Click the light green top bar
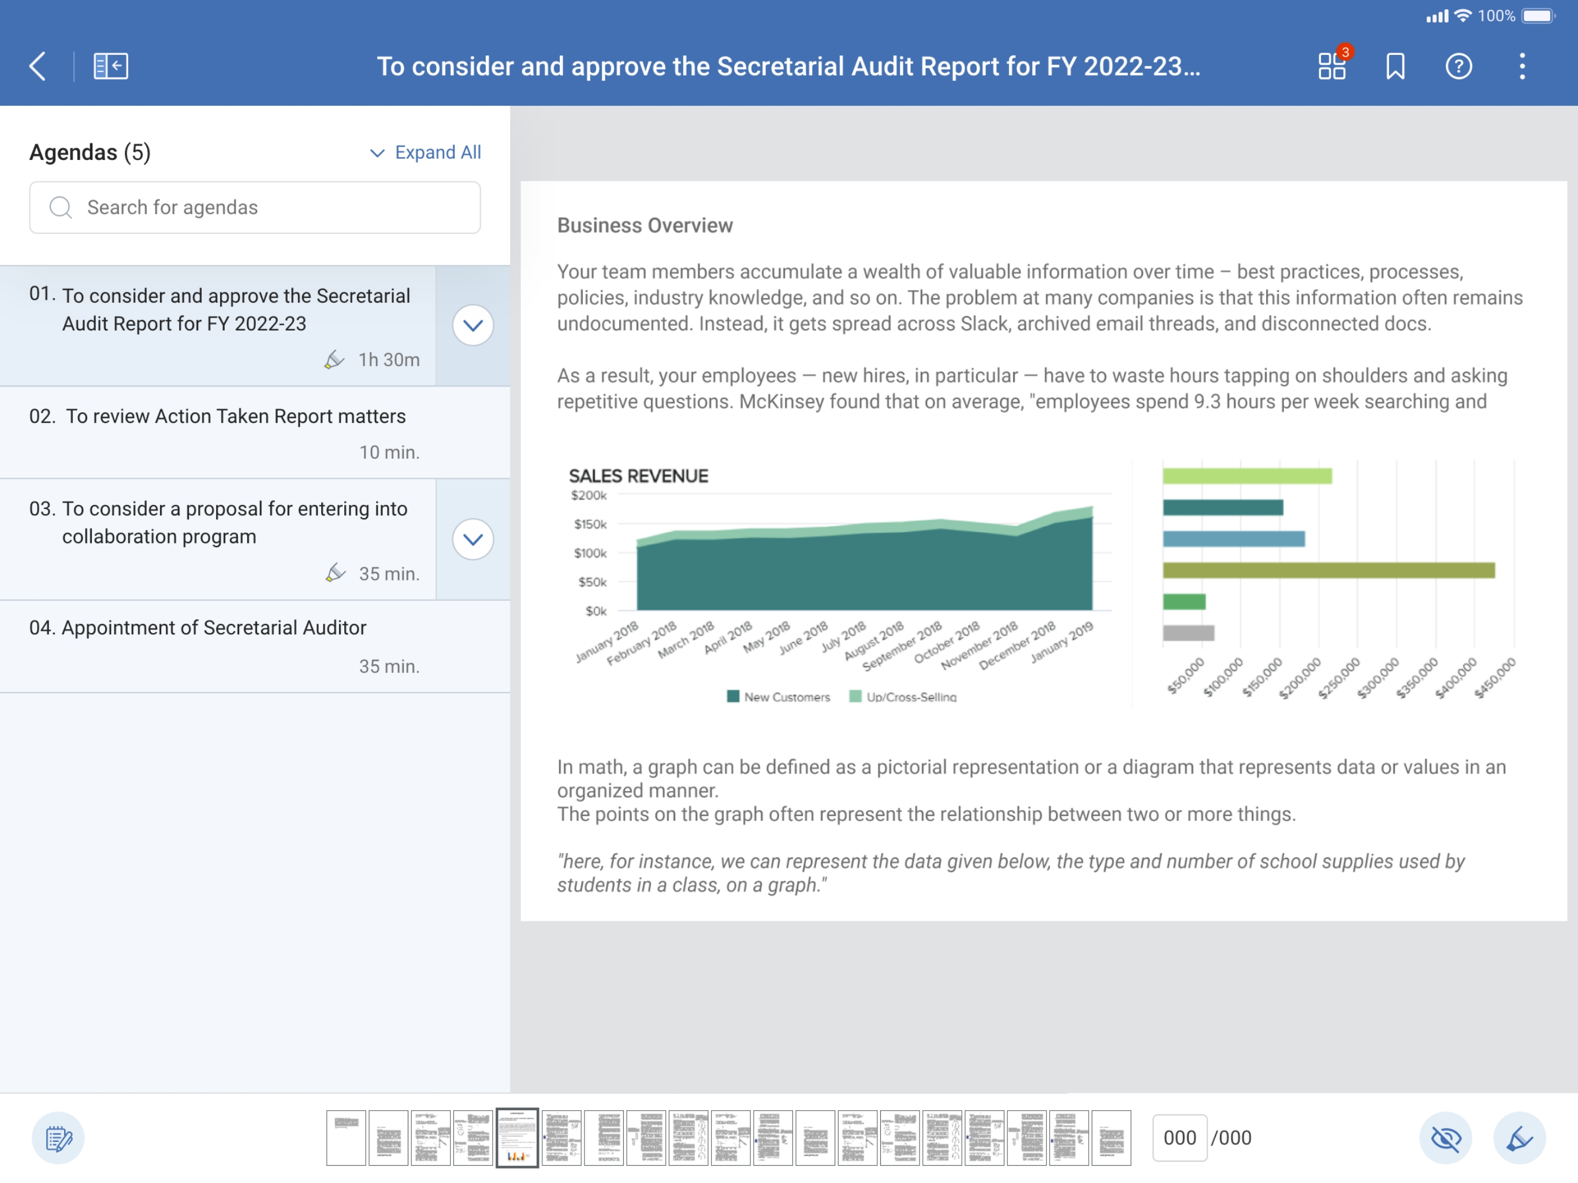1578x1183 pixels. click(1247, 476)
